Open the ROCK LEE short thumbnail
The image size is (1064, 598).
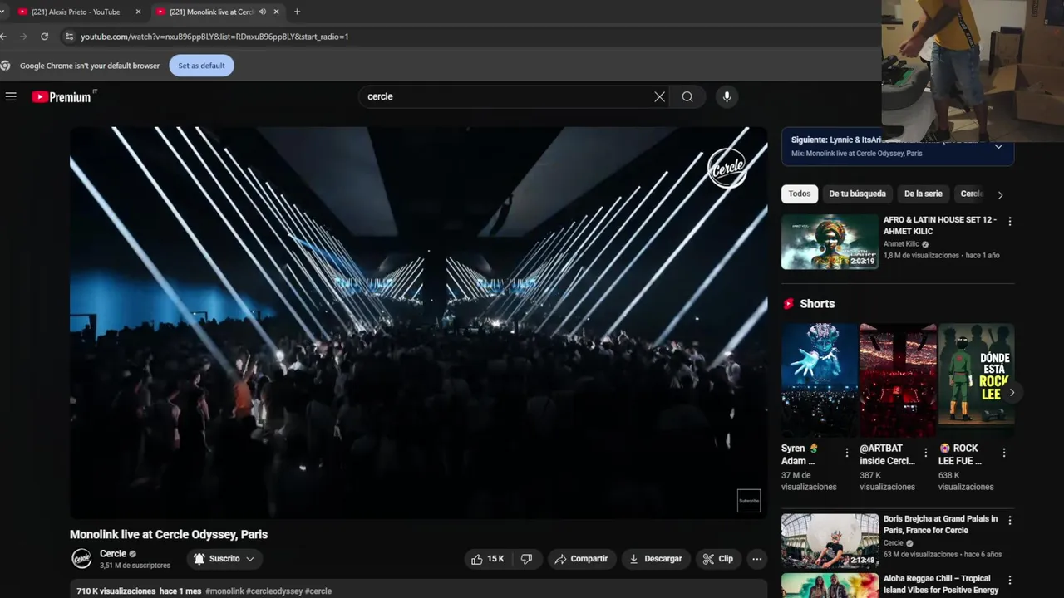(x=976, y=380)
